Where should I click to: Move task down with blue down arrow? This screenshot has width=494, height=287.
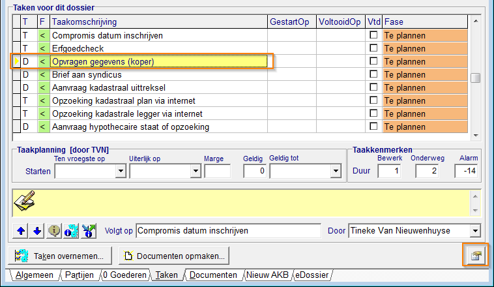tap(37, 231)
